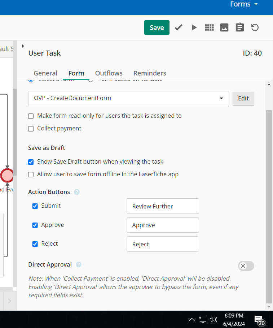
Task: Click the Reject label text field
Action: click(163, 244)
